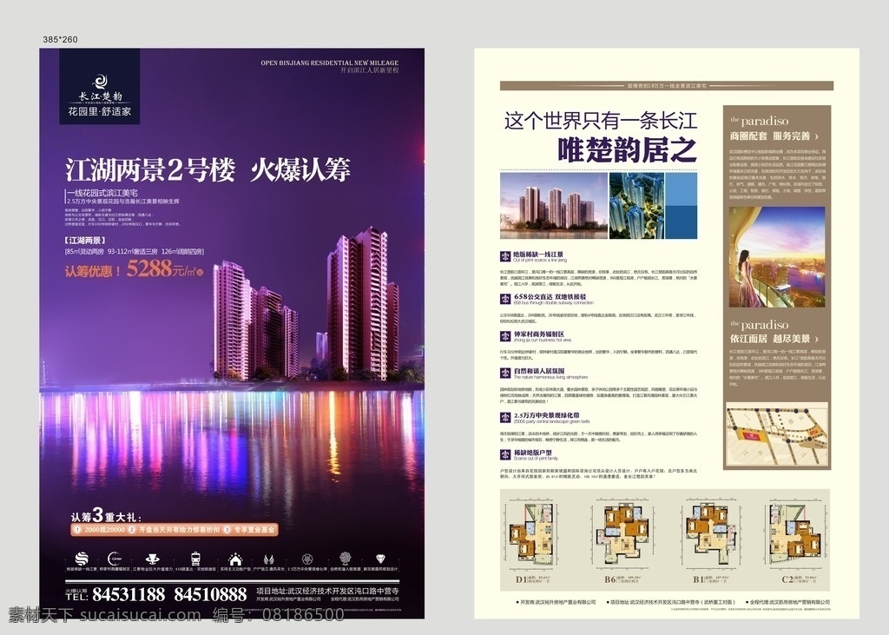Click the 花园里·舒适家 slogan in the logo box

tap(100, 112)
